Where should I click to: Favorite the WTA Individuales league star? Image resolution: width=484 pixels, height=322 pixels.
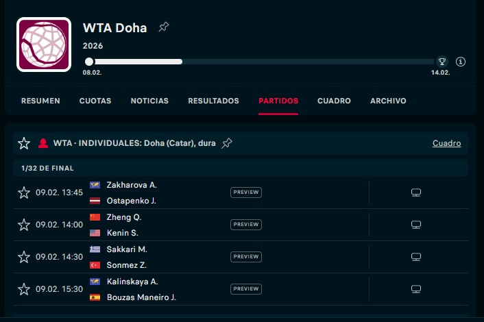(x=24, y=143)
